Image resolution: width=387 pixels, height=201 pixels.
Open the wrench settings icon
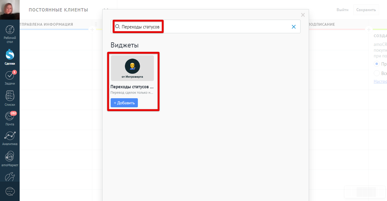click(x=10, y=177)
